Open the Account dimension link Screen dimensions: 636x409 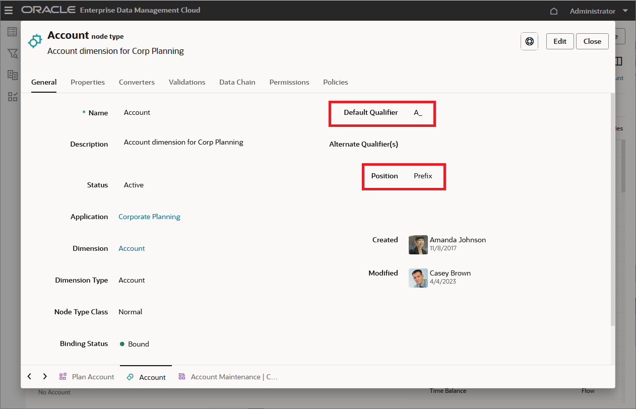(x=132, y=248)
